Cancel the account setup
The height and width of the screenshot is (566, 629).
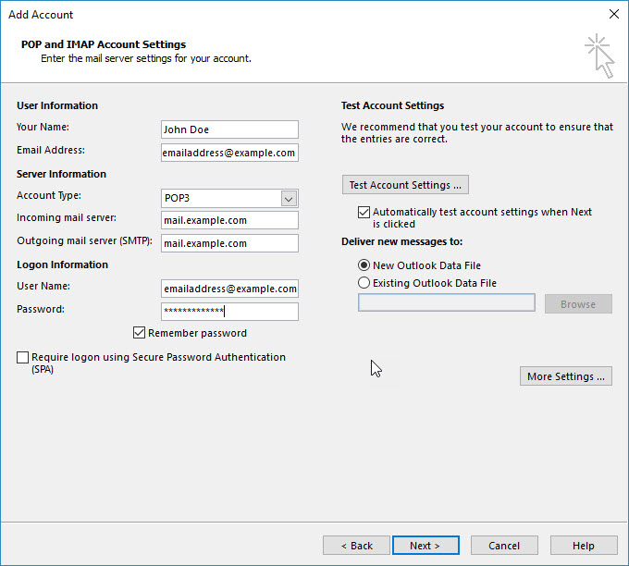click(504, 546)
